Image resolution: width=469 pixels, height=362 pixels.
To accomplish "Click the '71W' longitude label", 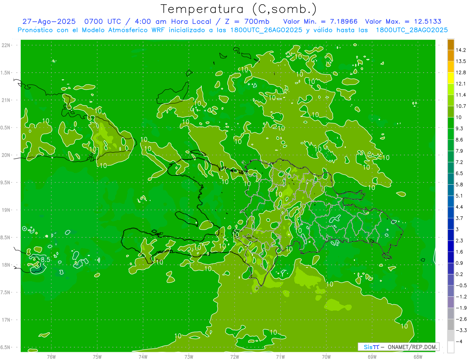I will pos(280,357).
